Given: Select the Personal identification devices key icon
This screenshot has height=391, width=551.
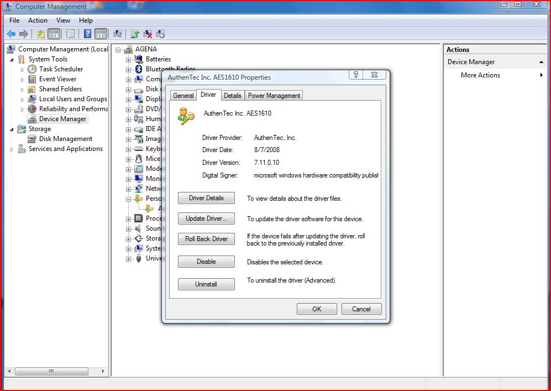Looking at the screenshot, I should tap(139, 199).
